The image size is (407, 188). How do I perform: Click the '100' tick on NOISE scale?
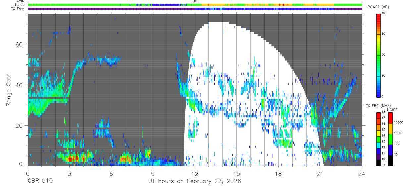pos(397,144)
